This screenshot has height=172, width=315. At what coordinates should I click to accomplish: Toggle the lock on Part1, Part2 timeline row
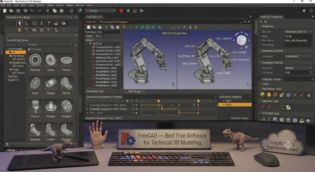136,113
